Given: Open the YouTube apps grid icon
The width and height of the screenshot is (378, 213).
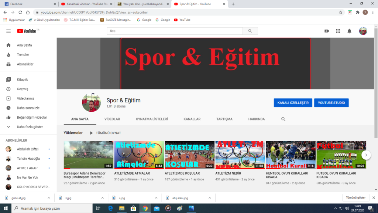Looking at the screenshot, I should (x=338, y=31).
